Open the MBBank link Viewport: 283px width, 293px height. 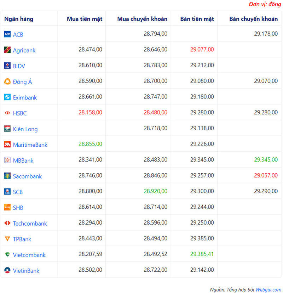(x=23, y=160)
